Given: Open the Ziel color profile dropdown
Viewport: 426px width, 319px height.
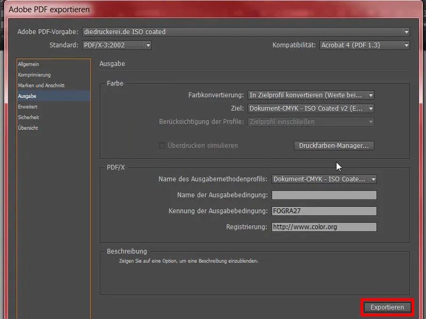Looking at the screenshot, I should pyautogui.click(x=311, y=108).
